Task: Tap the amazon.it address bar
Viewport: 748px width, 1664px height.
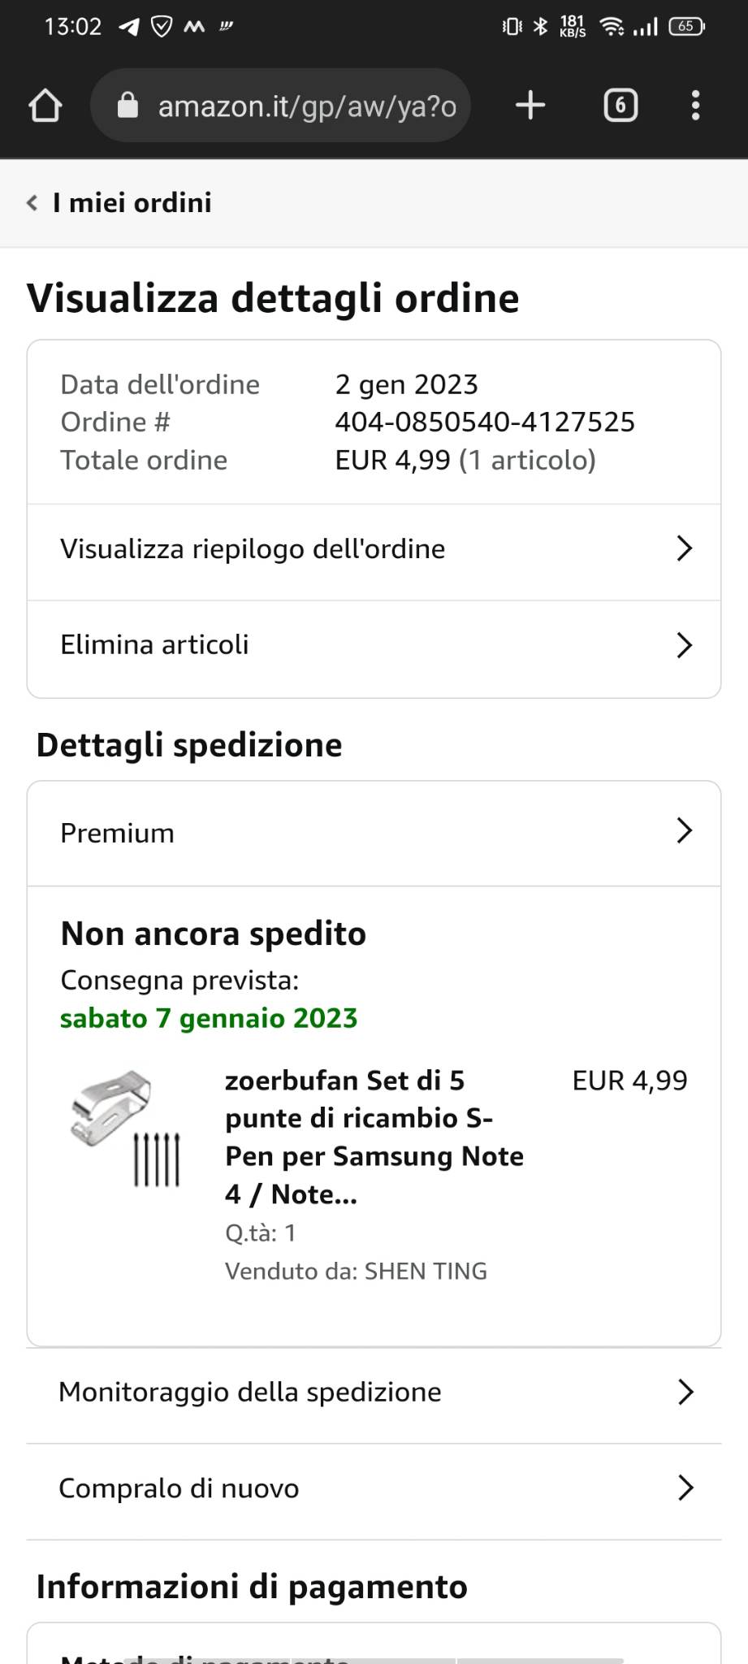Action: (x=307, y=106)
